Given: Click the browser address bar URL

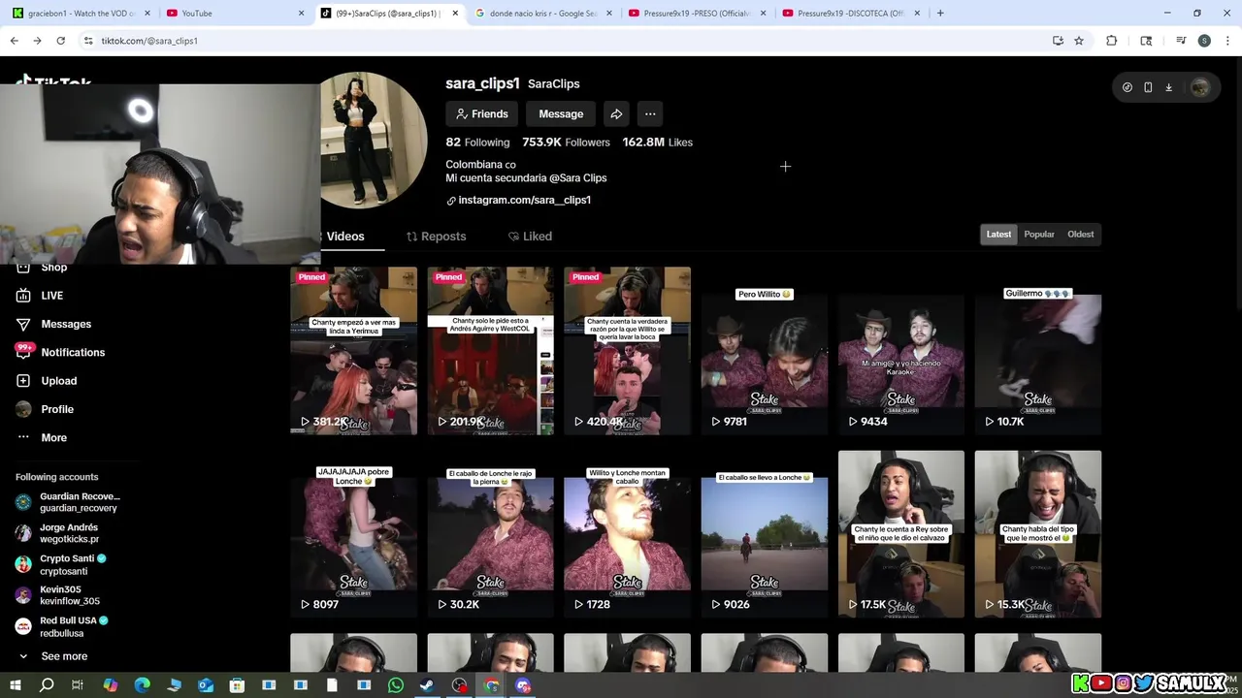Looking at the screenshot, I should [x=149, y=41].
